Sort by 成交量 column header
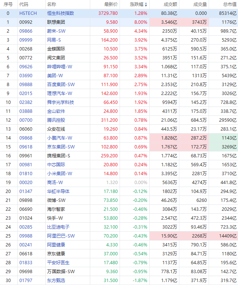Screen dimensions: 238x285 200,4
